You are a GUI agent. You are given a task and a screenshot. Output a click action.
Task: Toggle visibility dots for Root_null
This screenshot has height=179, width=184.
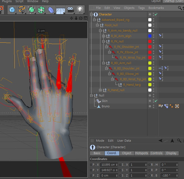click(x=154, y=25)
